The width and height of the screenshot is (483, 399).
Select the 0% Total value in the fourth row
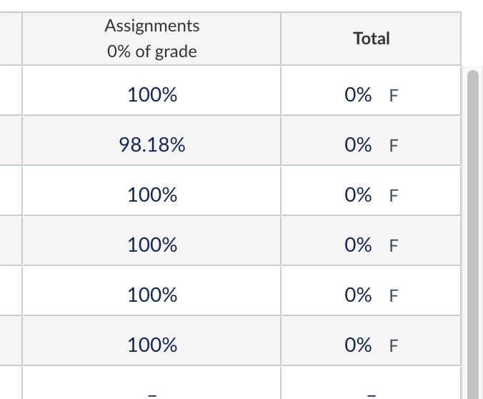coord(357,245)
